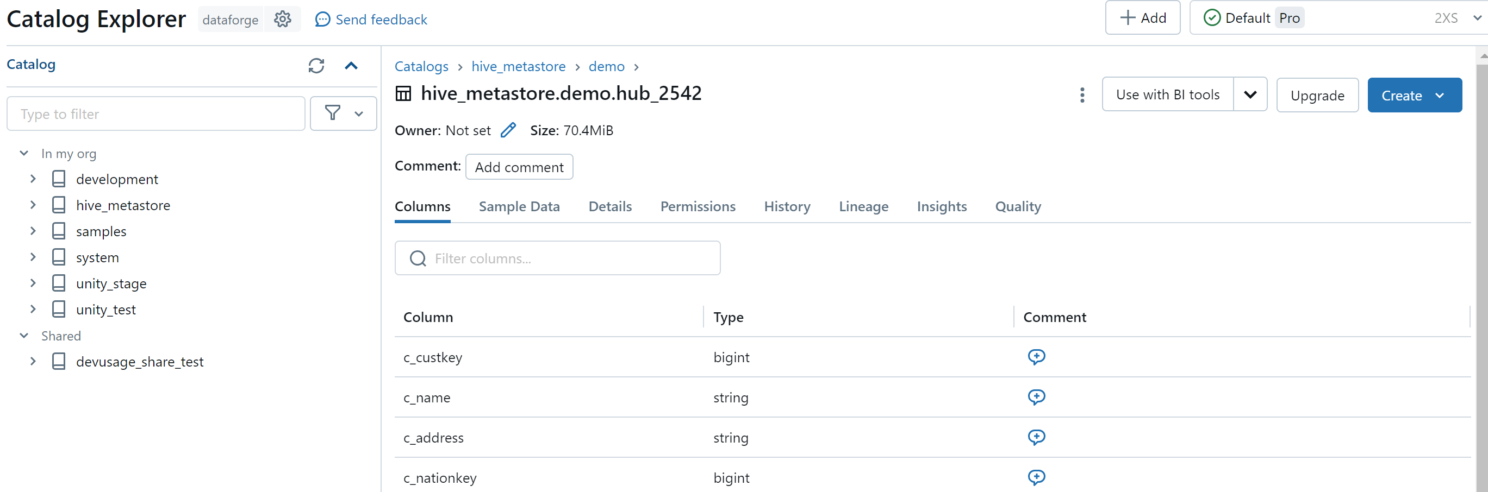Image resolution: width=1488 pixels, height=492 pixels.
Task: Click the development catalog book icon
Action: pos(59,179)
